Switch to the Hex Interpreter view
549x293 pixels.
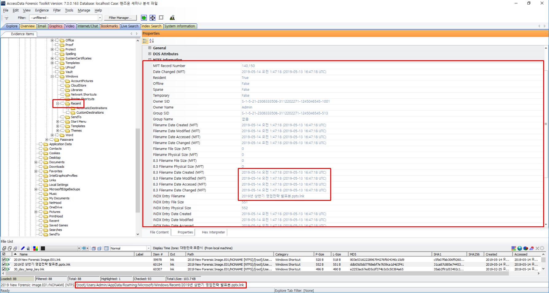click(213, 232)
